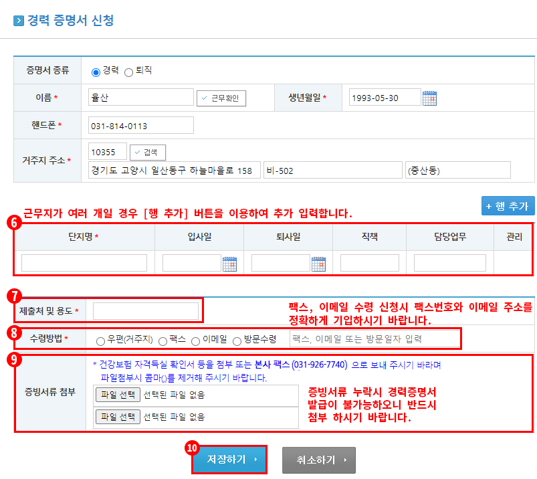This screenshot has width=537, height=479.
Task: Click the arrow icon beside 경력 증명서 신청
Action: click(x=19, y=21)
